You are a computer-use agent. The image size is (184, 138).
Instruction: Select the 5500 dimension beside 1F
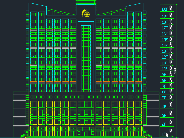point(171,131)
